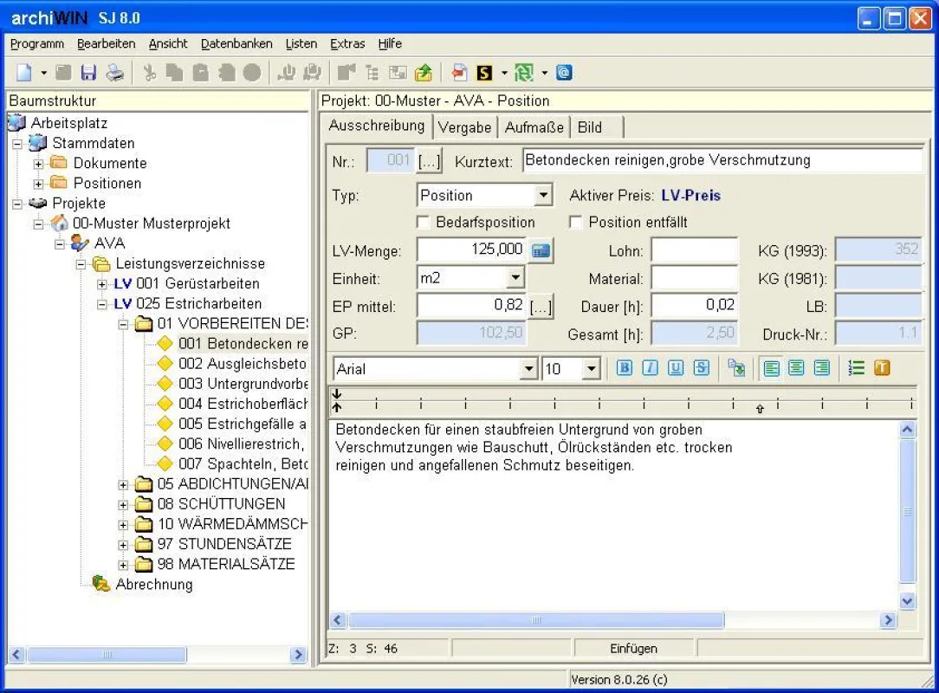Click the Kurztext input field
939x693 pixels.
click(x=722, y=160)
